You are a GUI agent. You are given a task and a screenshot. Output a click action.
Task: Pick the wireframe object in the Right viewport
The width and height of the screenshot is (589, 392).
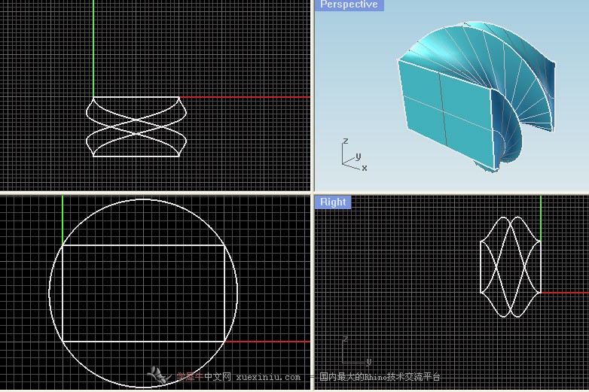[x=511, y=266]
